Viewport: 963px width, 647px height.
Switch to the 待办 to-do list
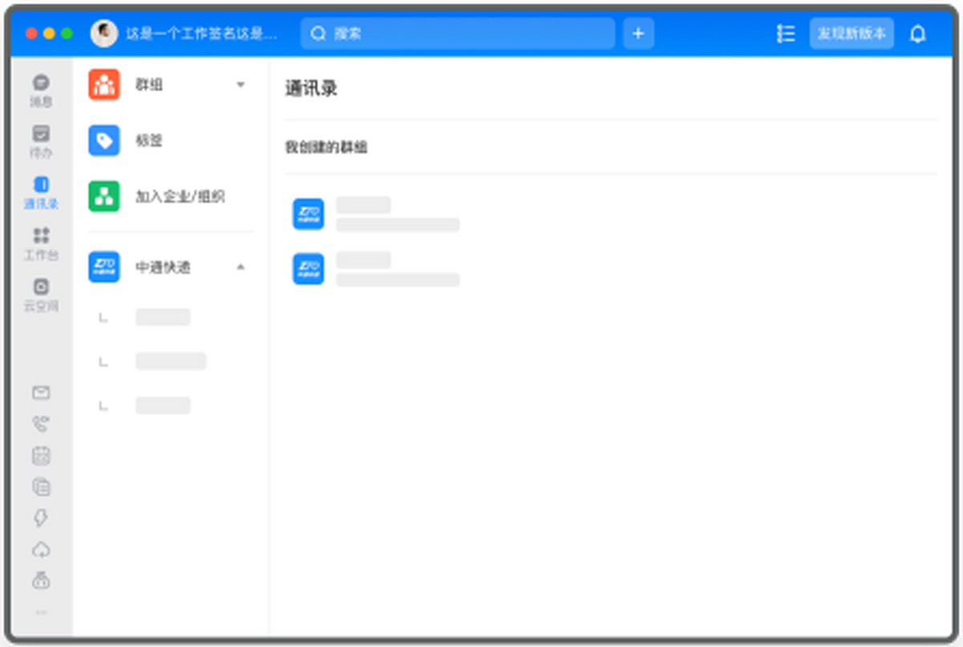pos(41,140)
